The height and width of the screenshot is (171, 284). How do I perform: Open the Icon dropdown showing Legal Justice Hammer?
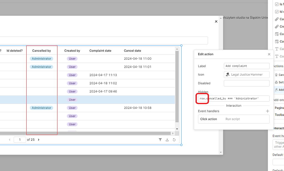pyautogui.click(x=247, y=74)
